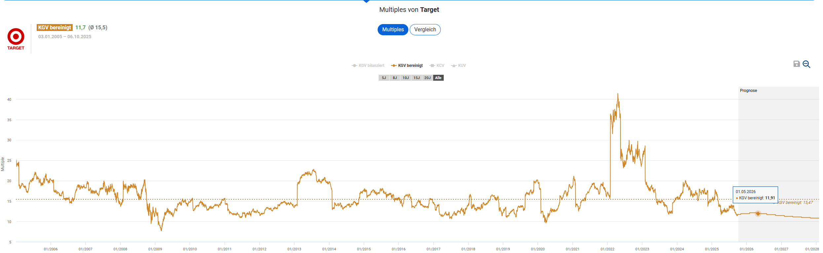Open the Vergleich tab
This screenshot has height=253, width=823.
(x=425, y=30)
